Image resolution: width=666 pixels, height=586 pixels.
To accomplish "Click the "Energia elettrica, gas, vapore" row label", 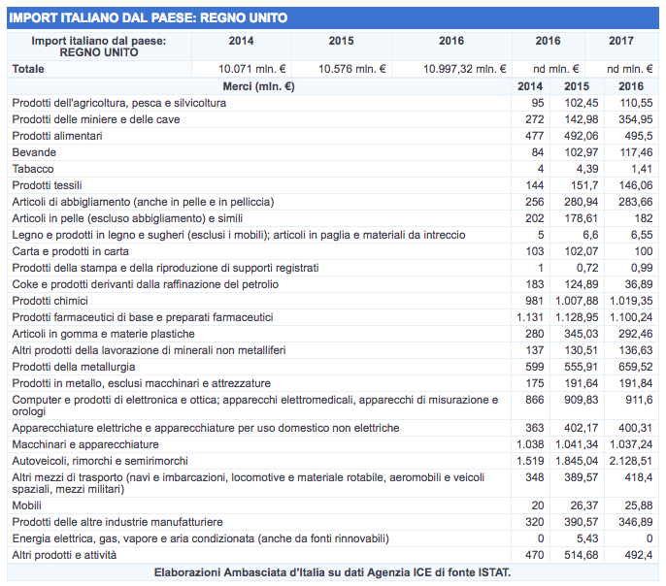I will [x=200, y=538].
